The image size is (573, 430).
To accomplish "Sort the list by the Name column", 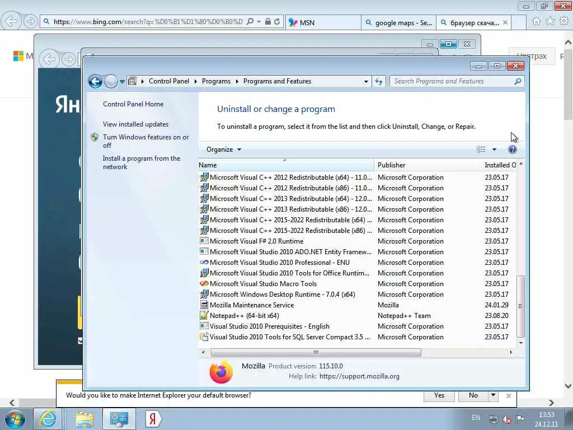I will (286, 165).
